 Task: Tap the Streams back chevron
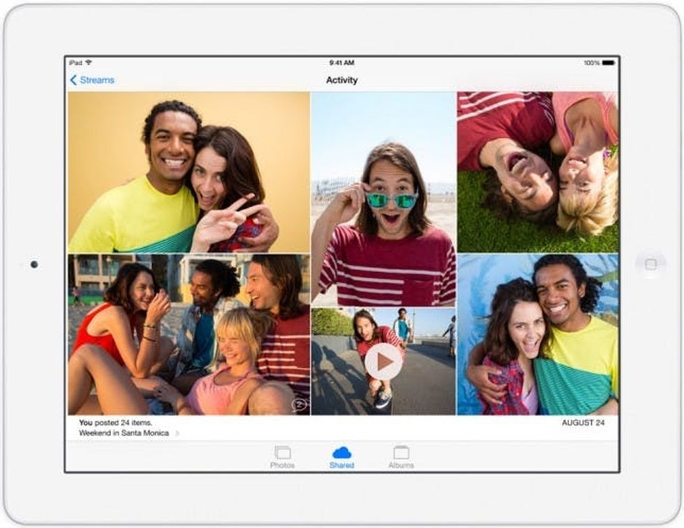coord(73,80)
